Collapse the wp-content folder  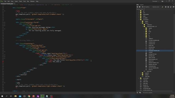point(139,20)
